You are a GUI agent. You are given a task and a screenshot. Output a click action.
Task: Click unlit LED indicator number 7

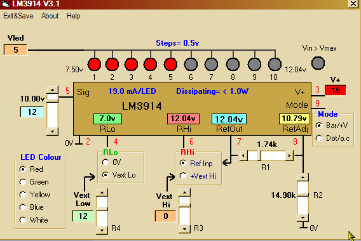pos(211,64)
